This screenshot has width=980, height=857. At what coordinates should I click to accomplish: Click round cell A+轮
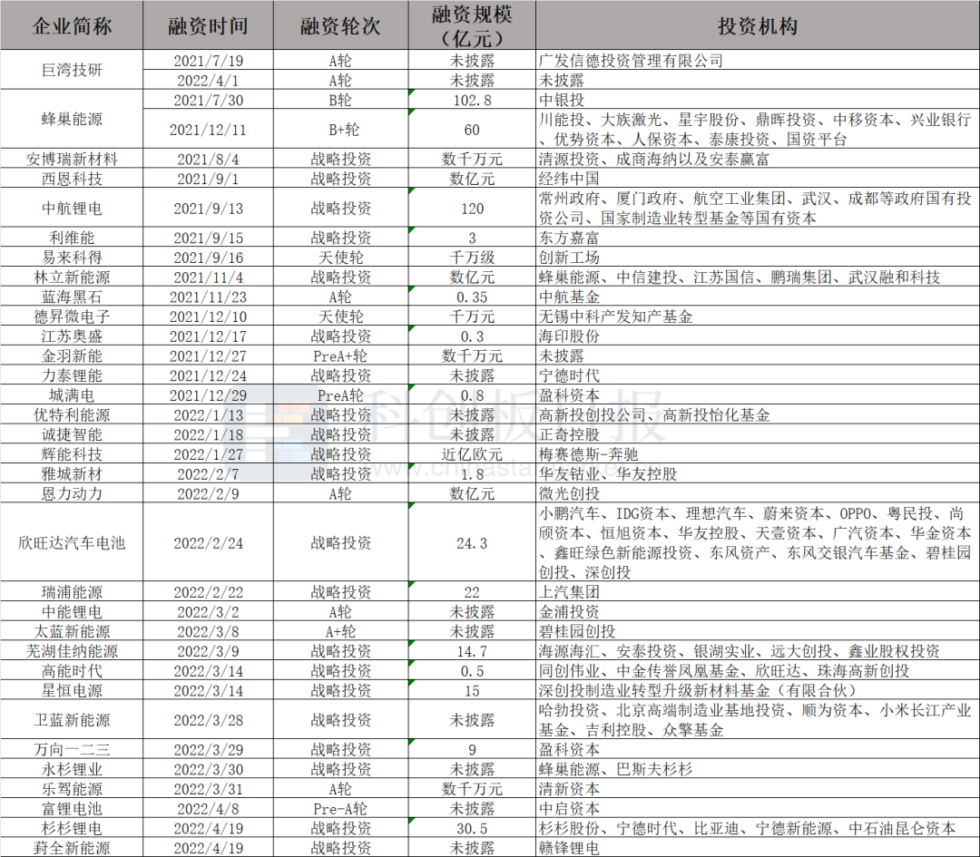(340, 631)
